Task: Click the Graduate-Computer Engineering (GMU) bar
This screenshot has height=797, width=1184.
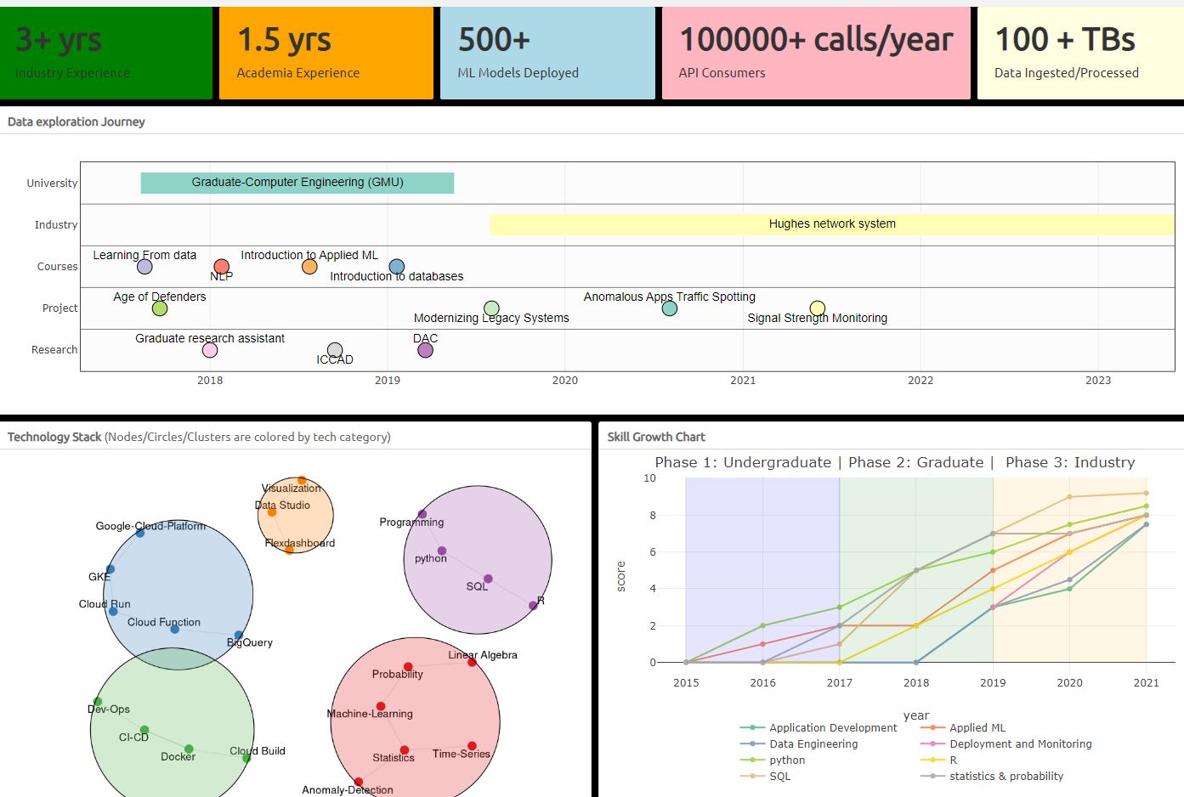Action: click(x=297, y=183)
